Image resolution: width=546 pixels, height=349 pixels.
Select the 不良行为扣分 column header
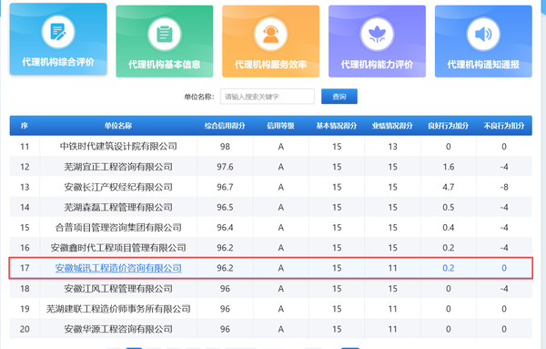click(504, 126)
